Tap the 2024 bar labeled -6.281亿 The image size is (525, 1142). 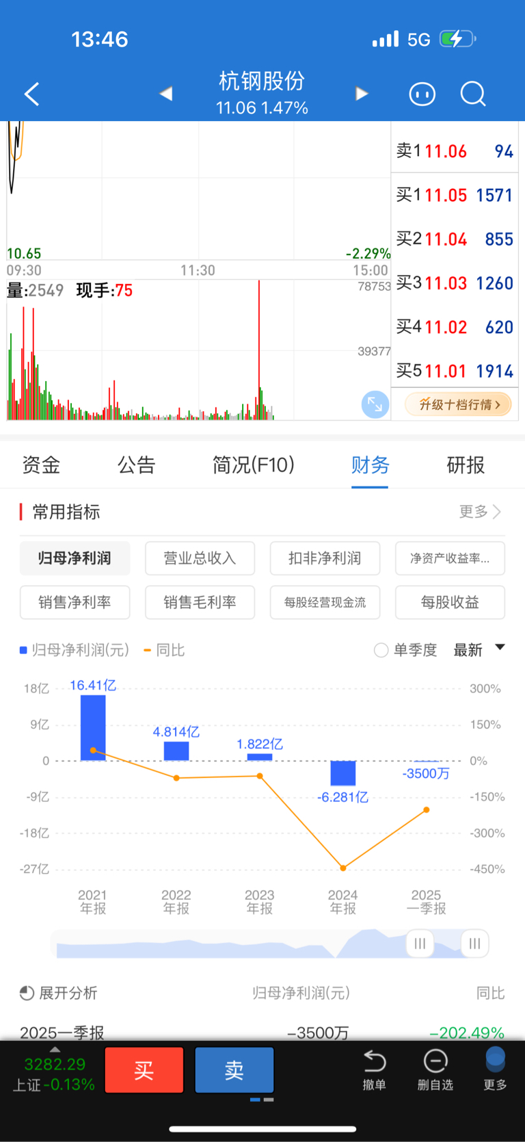point(343,773)
